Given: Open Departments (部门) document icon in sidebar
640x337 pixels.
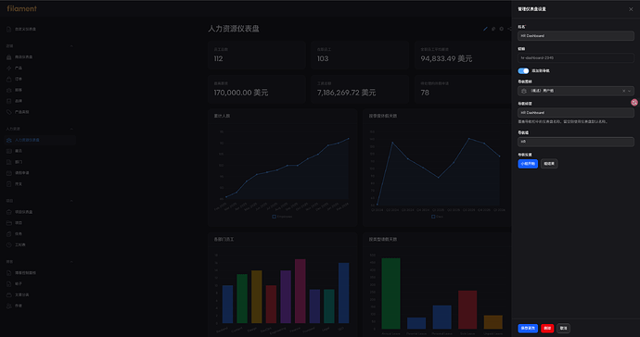Looking at the screenshot, I should tap(9, 162).
